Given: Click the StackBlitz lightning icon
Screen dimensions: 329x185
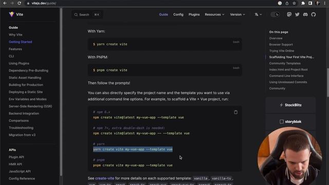Looking at the screenshot, I should tap(281, 105).
